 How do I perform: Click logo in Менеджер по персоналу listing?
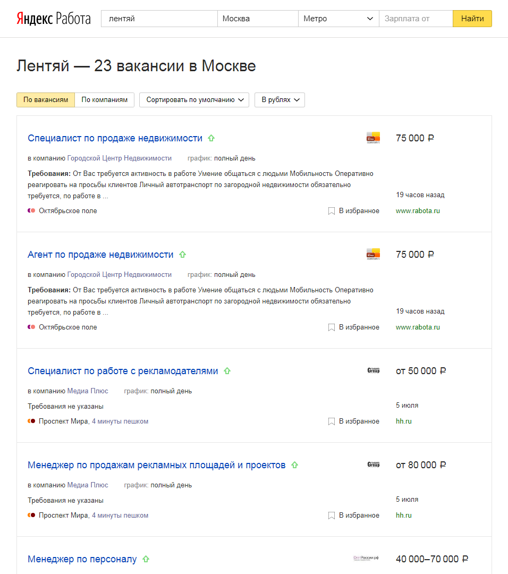click(366, 558)
